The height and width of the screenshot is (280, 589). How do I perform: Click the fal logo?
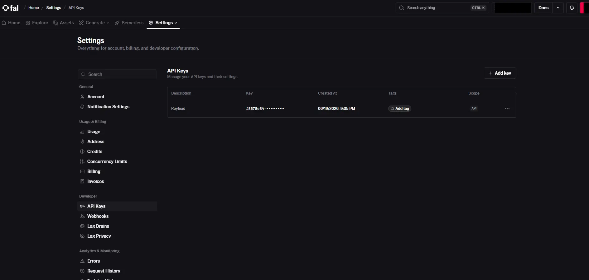point(11,8)
